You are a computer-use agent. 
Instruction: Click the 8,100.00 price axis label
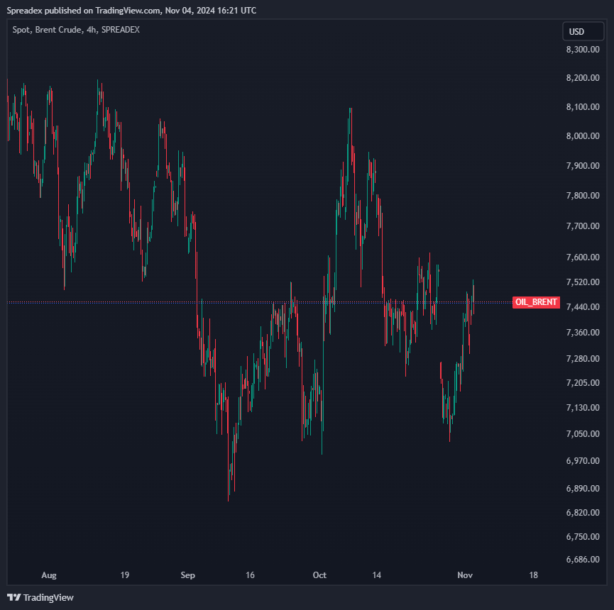click(x=583, y=107)
